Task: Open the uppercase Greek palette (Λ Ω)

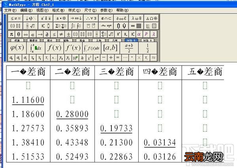Action: tap(152, 19)
